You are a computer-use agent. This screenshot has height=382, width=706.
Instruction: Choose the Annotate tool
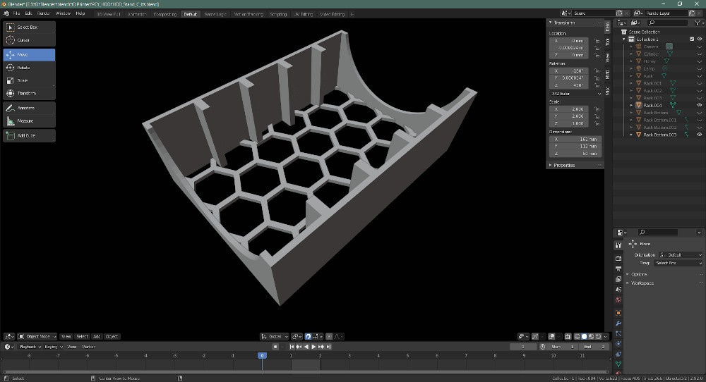pos(29,109)
